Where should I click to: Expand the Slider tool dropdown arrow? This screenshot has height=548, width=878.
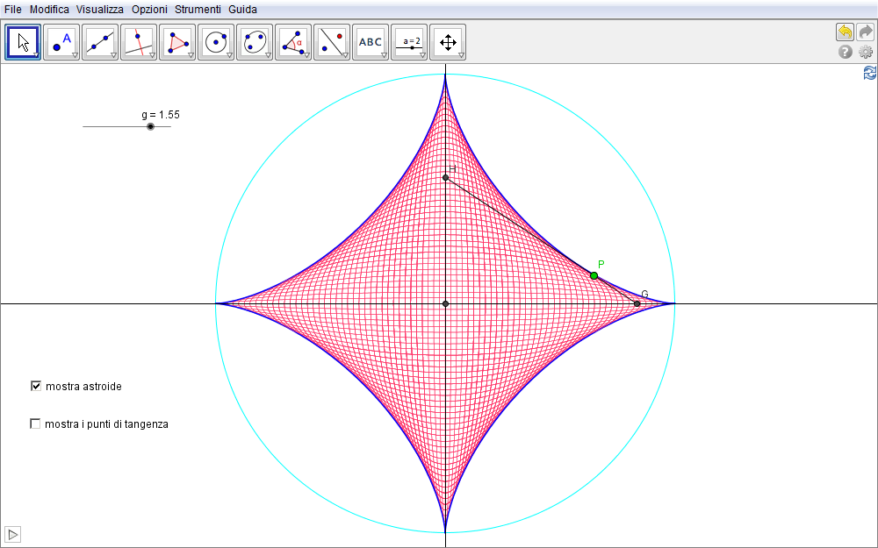[x=422, y=55]
